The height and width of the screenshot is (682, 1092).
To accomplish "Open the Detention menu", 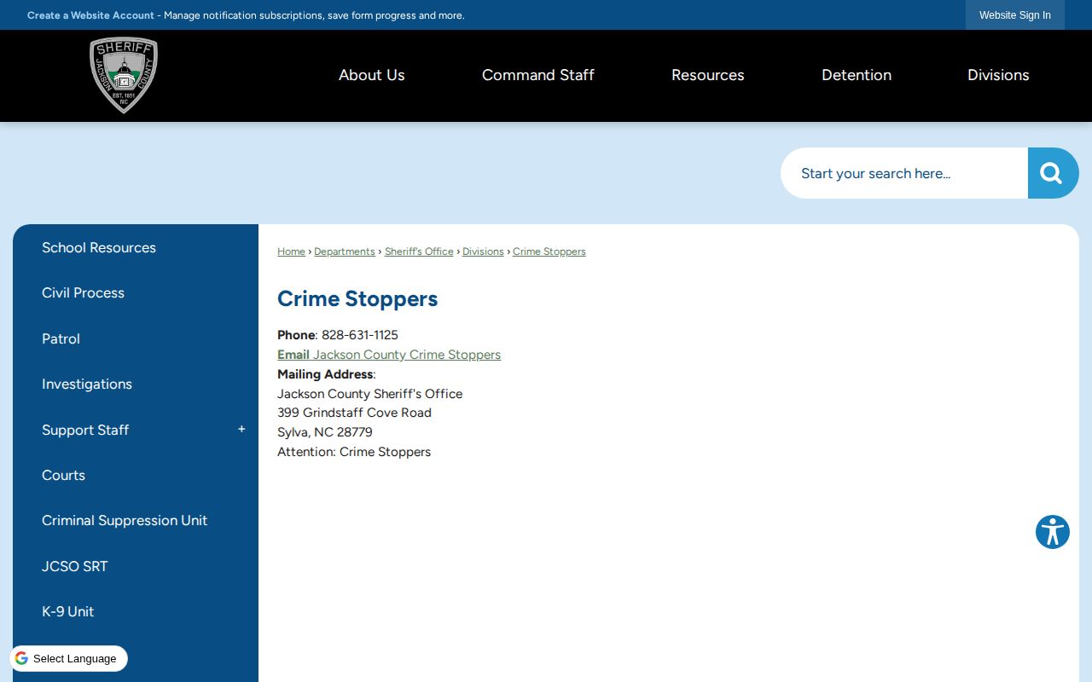I will point(857,75).
